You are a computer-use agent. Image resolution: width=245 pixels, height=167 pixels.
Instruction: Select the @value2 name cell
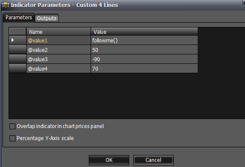click(x=58, y=50)
